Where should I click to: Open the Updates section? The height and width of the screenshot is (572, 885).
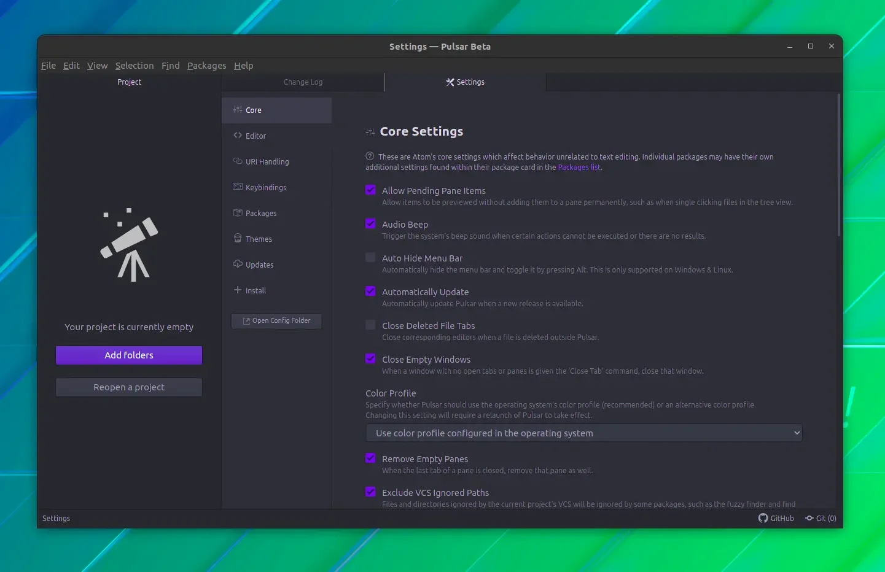277,265
